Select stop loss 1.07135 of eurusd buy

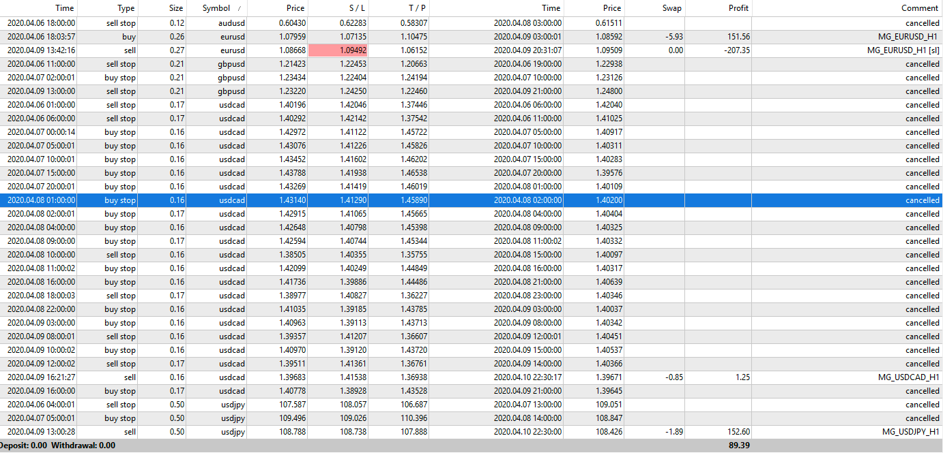click(x=353, y=37)
